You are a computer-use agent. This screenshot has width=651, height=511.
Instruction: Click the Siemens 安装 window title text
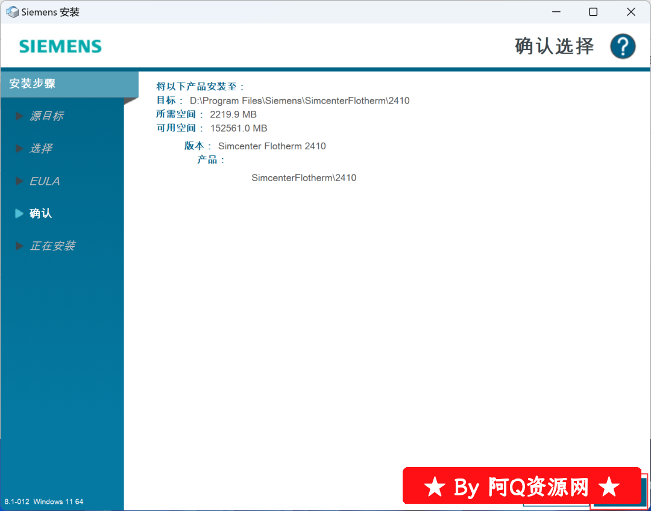tap(50, 12)
